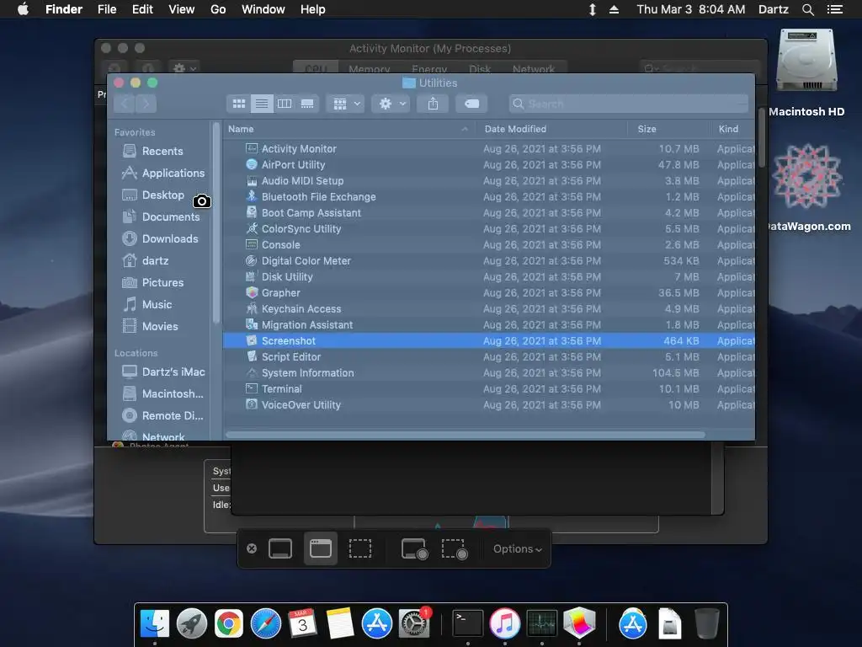Select the Grapher row
This screenshot has height=647, width=862.
point(489,292)
